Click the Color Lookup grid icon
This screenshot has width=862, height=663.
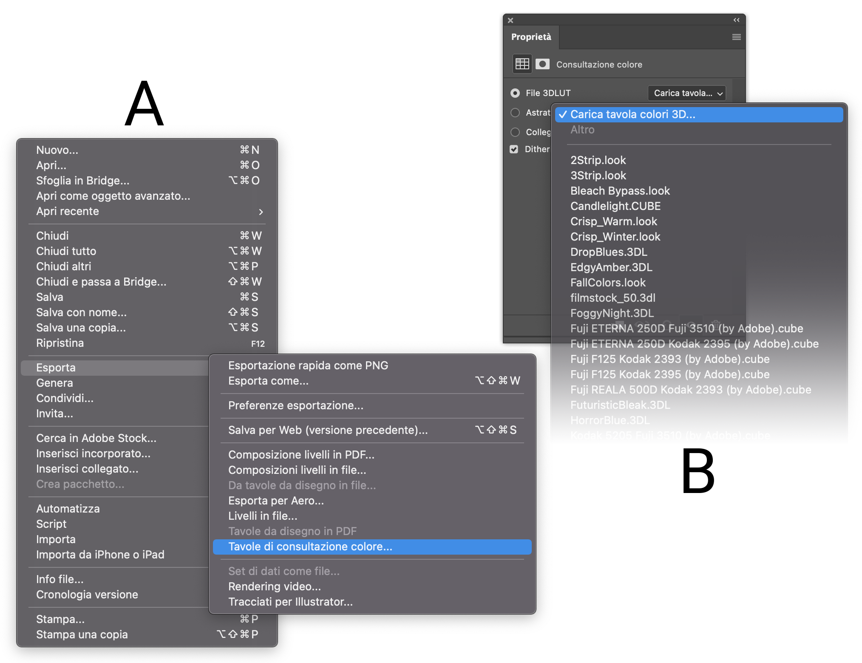pos(522,64)
